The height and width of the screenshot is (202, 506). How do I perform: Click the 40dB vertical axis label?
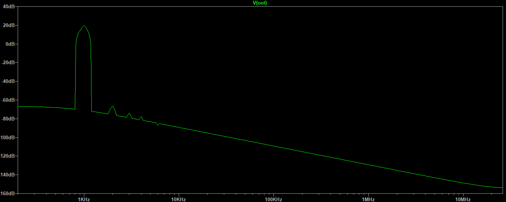tap(9, 6)
